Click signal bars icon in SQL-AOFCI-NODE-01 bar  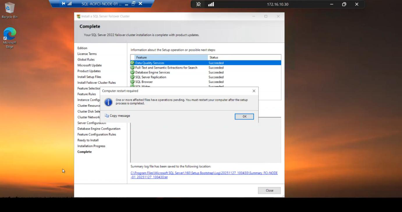(70, 4)
